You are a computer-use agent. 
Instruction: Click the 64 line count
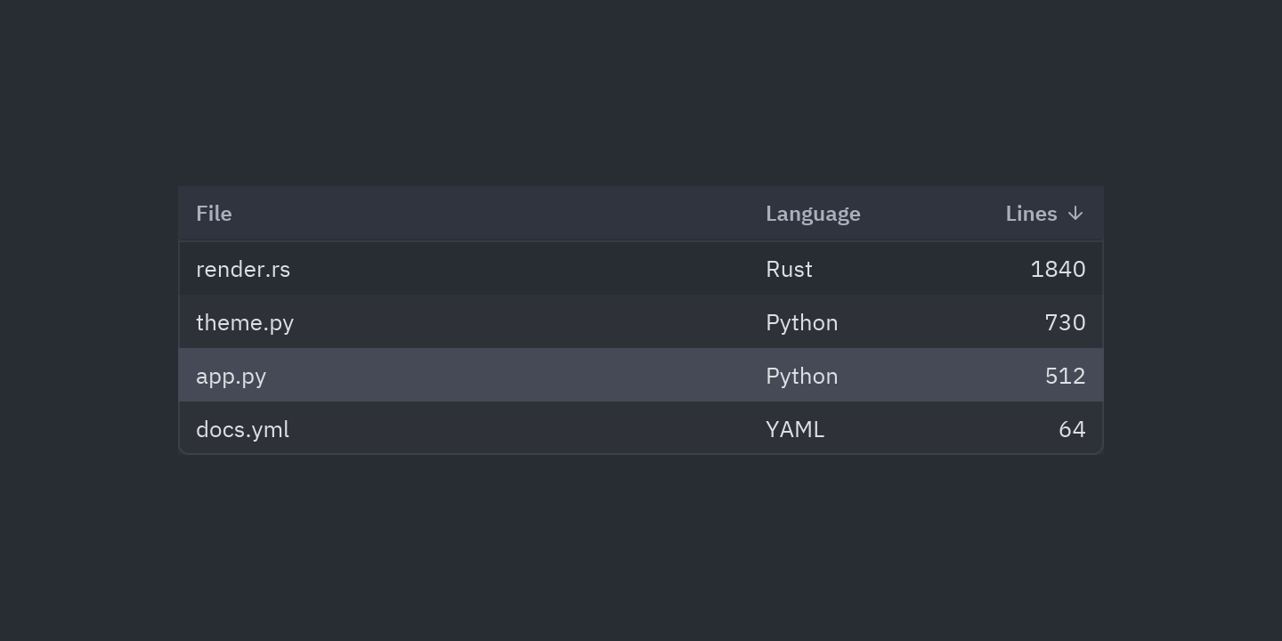pos(1072,429)
